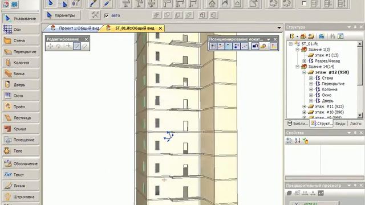Click add floor icon in Структура toolbar

[x=311, y=36]
